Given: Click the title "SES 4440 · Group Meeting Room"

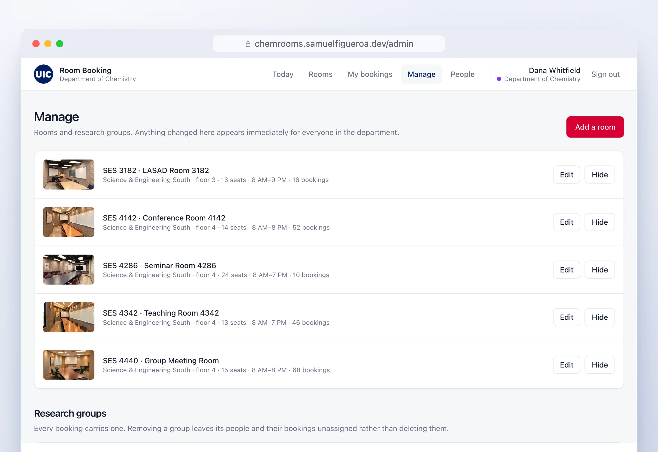Looking at the screenshot, I should tap(161, 361).
